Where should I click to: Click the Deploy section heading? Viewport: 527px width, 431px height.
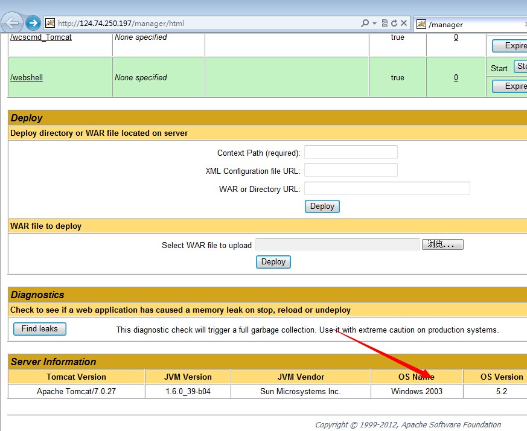(27, 118)
